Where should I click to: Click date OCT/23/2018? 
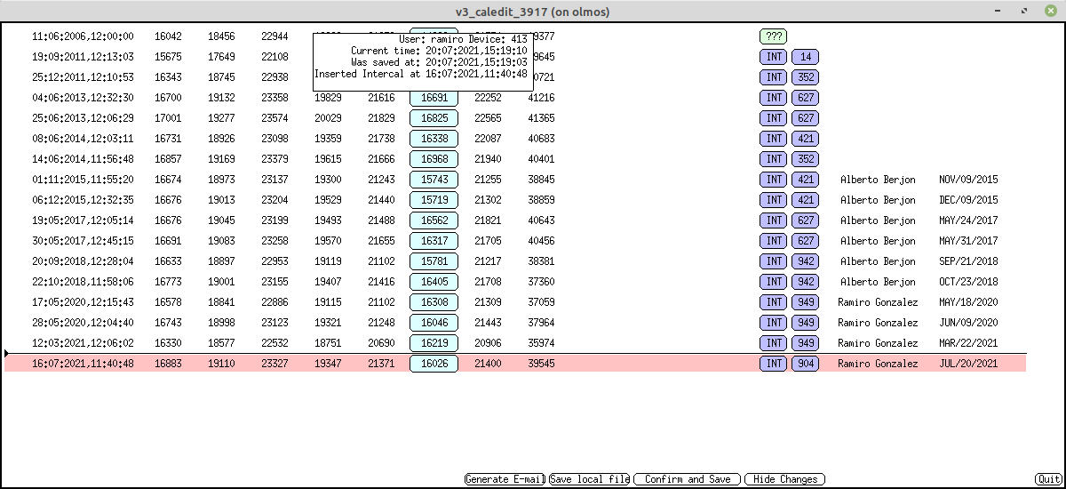tap(968, 282)
